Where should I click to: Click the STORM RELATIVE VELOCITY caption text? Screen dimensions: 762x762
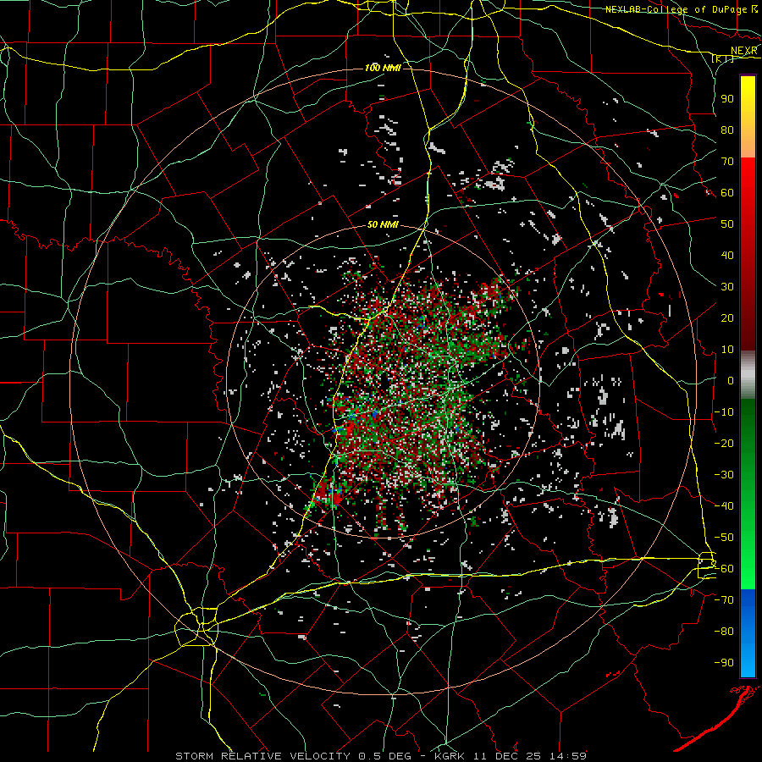[x=262, y=756]
